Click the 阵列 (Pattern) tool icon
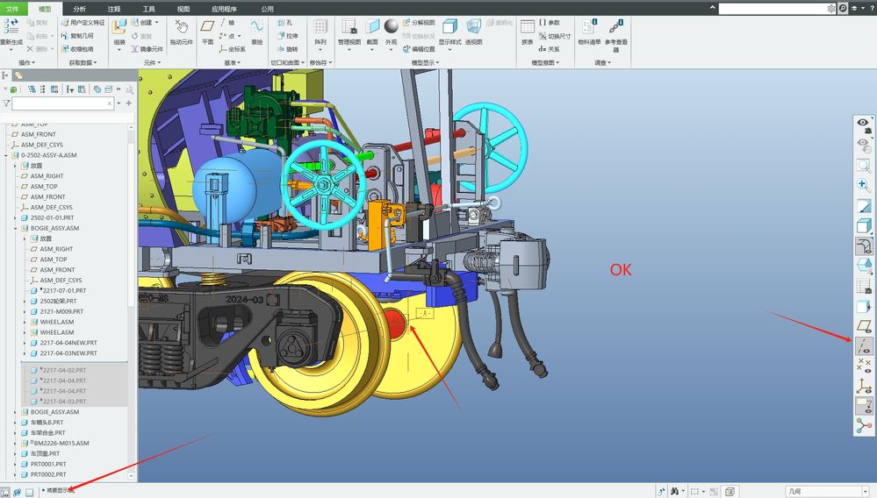877x498 pixels. point(320,29)
